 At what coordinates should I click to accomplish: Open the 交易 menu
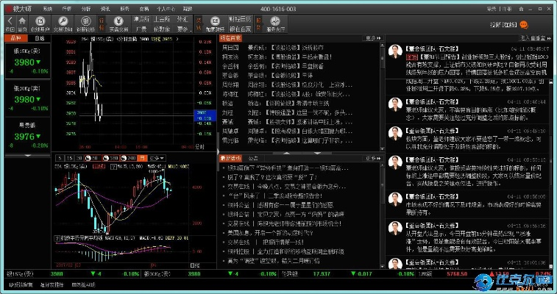[143, 9]
